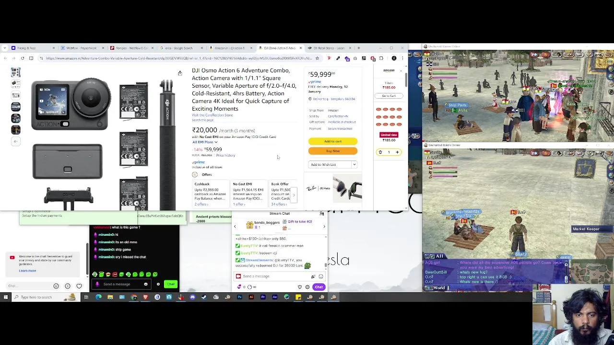The width and height of the screenshot is (614, 345).
Task: Go back in the browser
Action: [x=5, y=58]
